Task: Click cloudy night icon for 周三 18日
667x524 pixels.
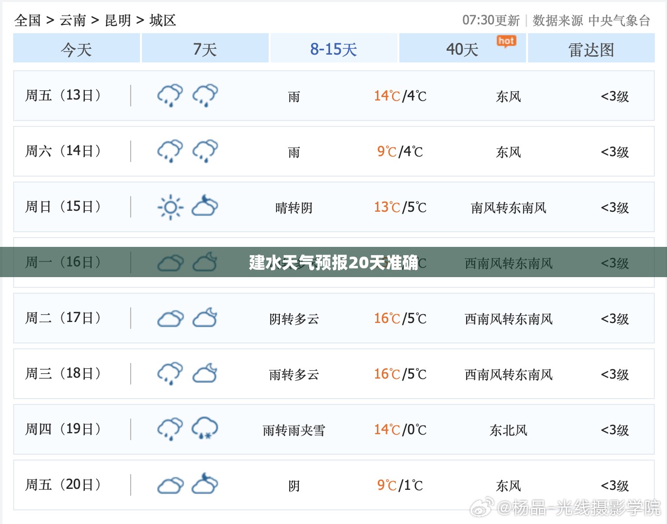Action: click(x=205, y=373)
